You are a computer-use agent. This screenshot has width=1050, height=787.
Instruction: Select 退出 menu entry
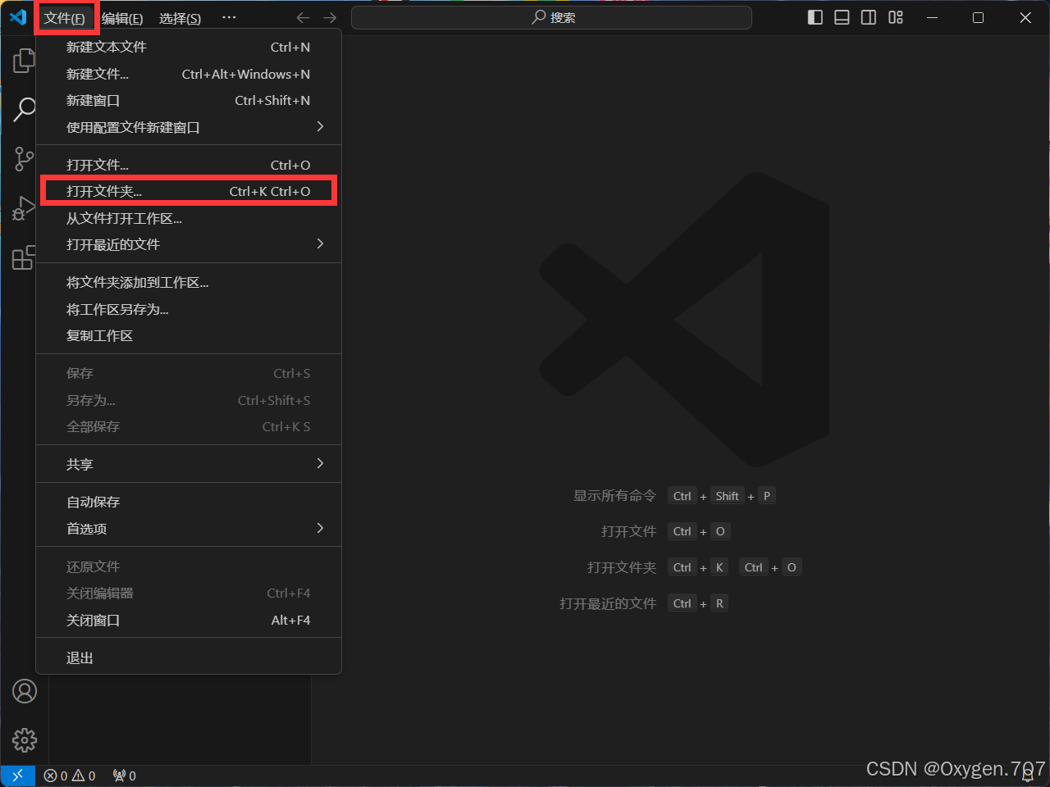coord(189,658)
